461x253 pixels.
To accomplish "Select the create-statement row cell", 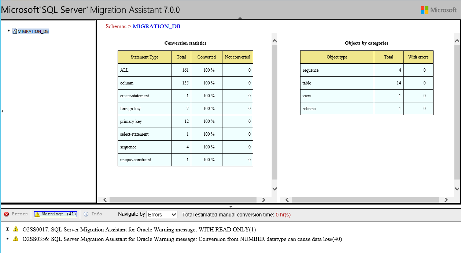I will (145, 96).
